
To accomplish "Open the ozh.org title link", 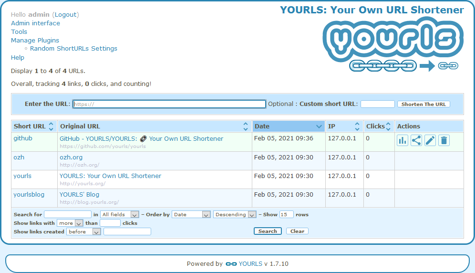I will pyautogui.click(x=71, y=157).
